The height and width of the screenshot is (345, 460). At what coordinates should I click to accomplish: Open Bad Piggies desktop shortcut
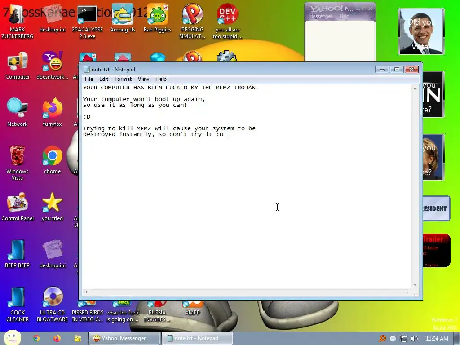(157, 18)
